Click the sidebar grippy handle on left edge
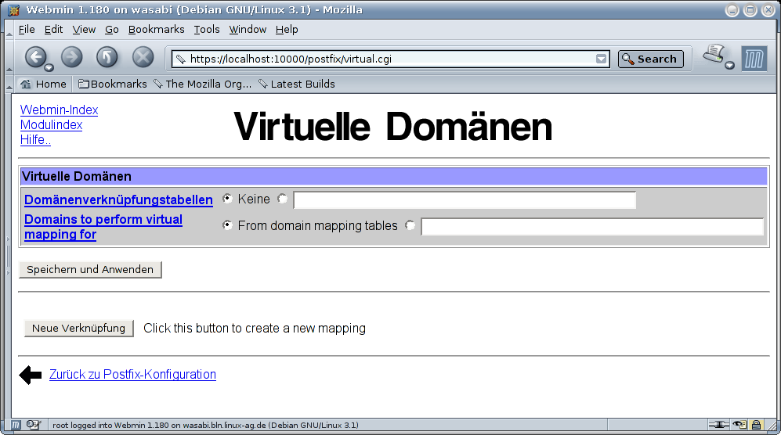781x435 pixels. (x=8, y=257)
